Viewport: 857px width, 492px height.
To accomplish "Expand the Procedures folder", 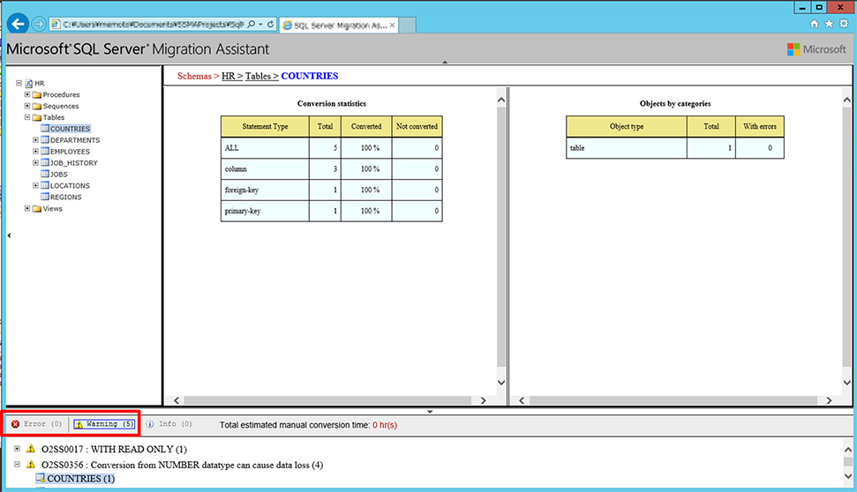I will (26, 94).
